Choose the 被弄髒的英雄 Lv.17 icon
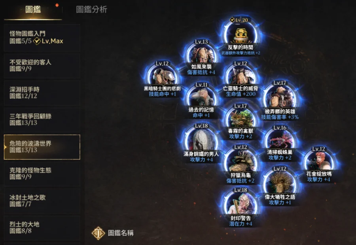 click(x=280, y=97)
